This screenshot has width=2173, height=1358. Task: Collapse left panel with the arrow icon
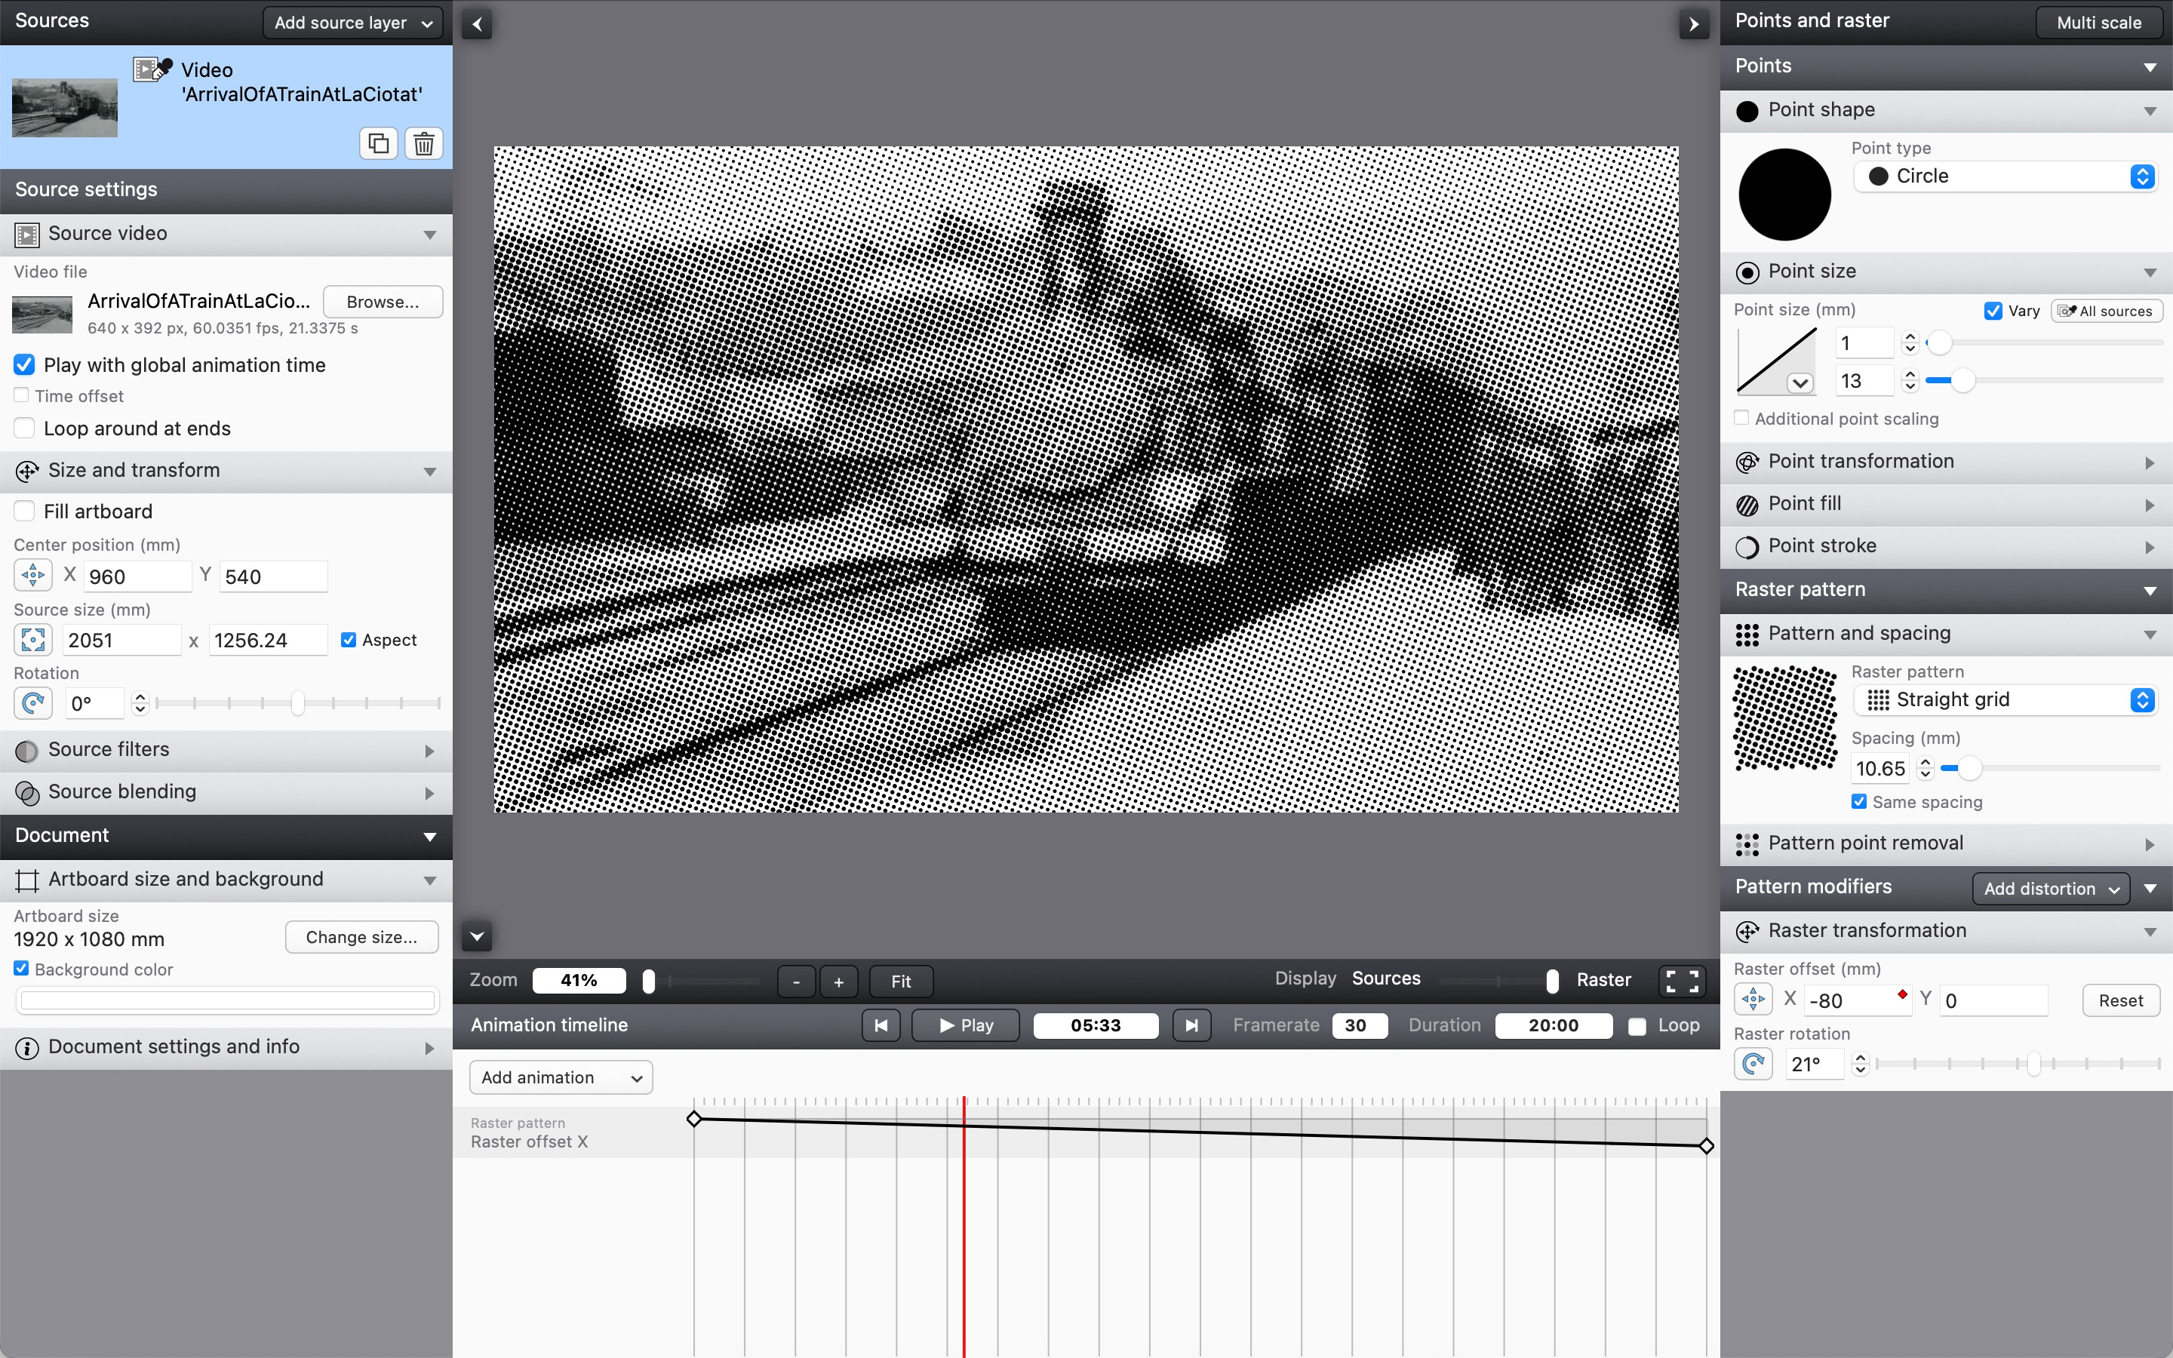point(477,24)
